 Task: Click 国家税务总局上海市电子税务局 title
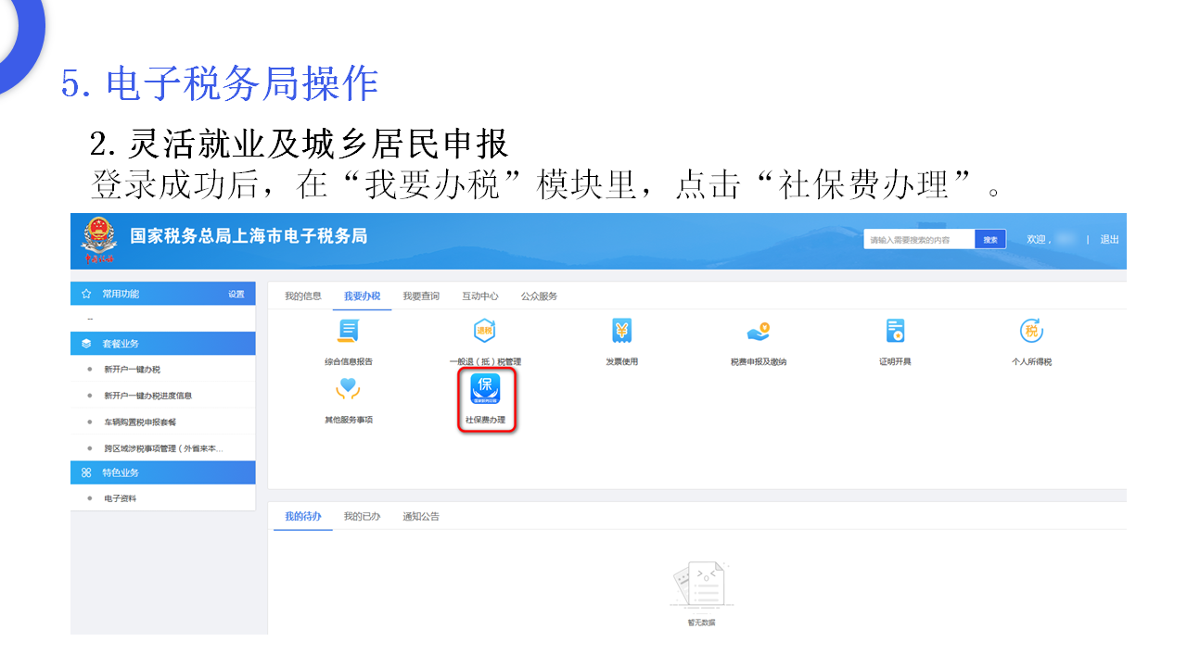pos(249,236)
